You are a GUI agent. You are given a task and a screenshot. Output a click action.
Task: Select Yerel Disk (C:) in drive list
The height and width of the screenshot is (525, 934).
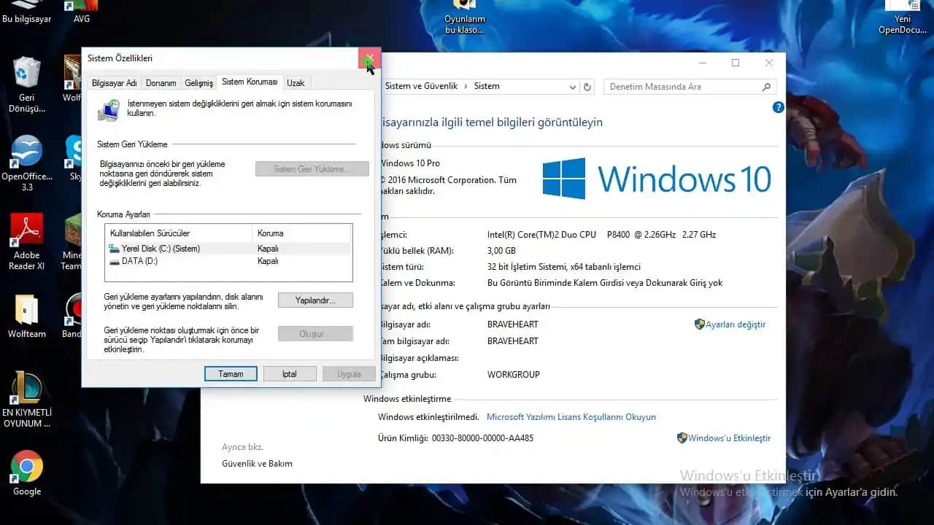pos(161,249)
